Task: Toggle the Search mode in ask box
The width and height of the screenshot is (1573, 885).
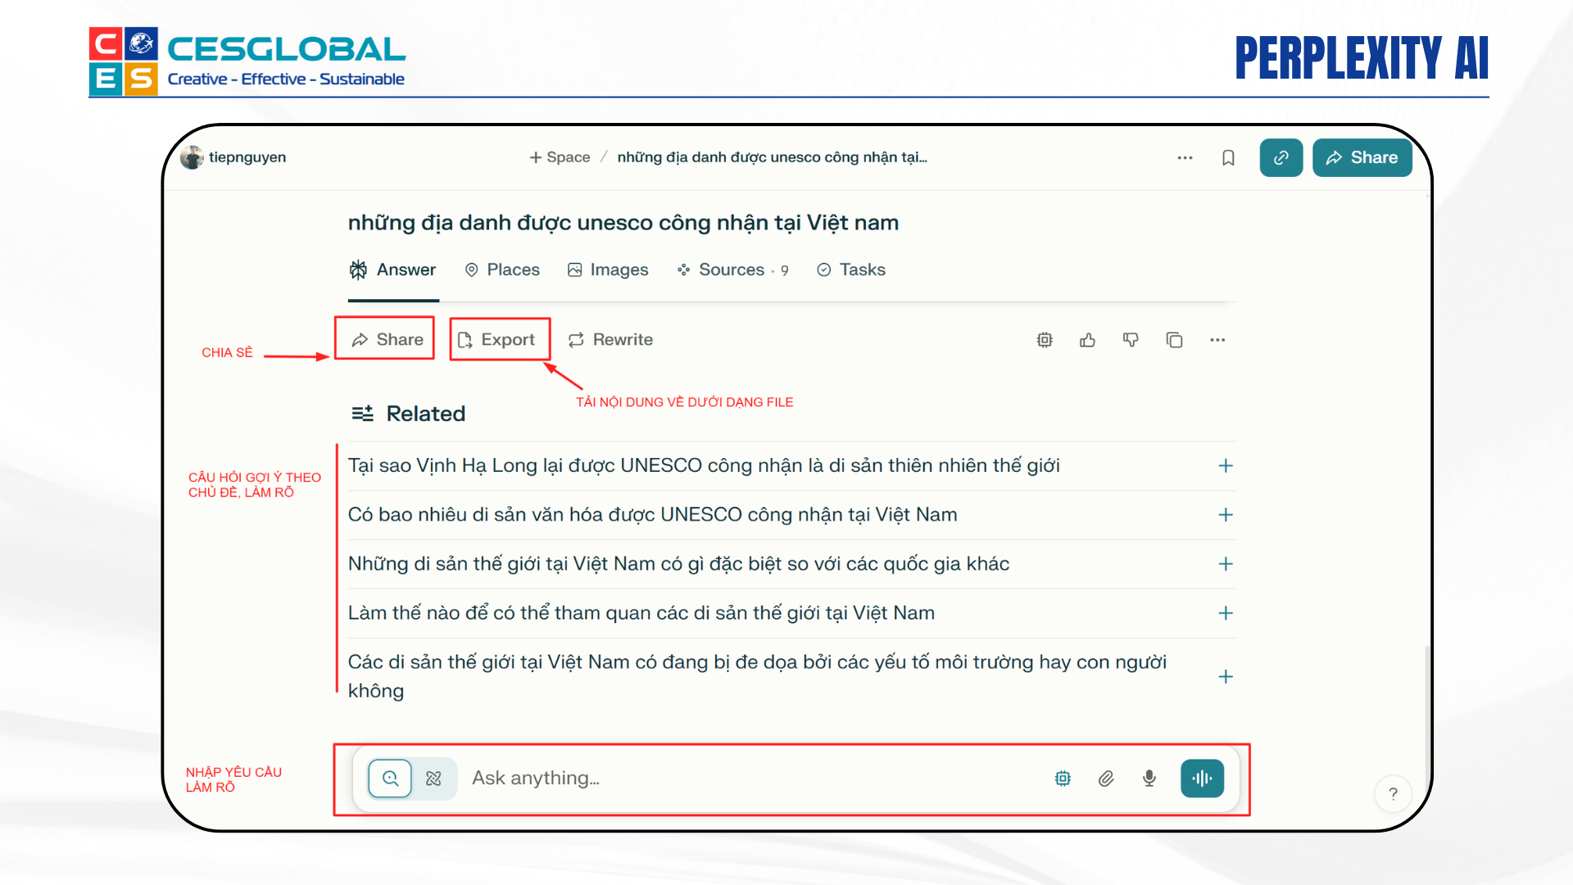Action: (390, 778)
